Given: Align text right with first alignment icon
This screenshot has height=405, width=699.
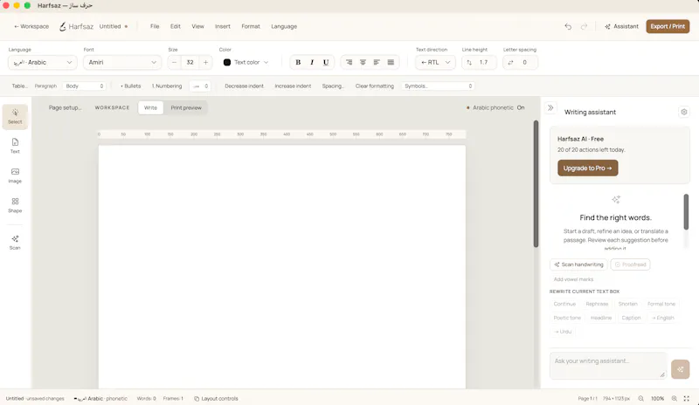Looking at the screenshot, I should (349, 62).
